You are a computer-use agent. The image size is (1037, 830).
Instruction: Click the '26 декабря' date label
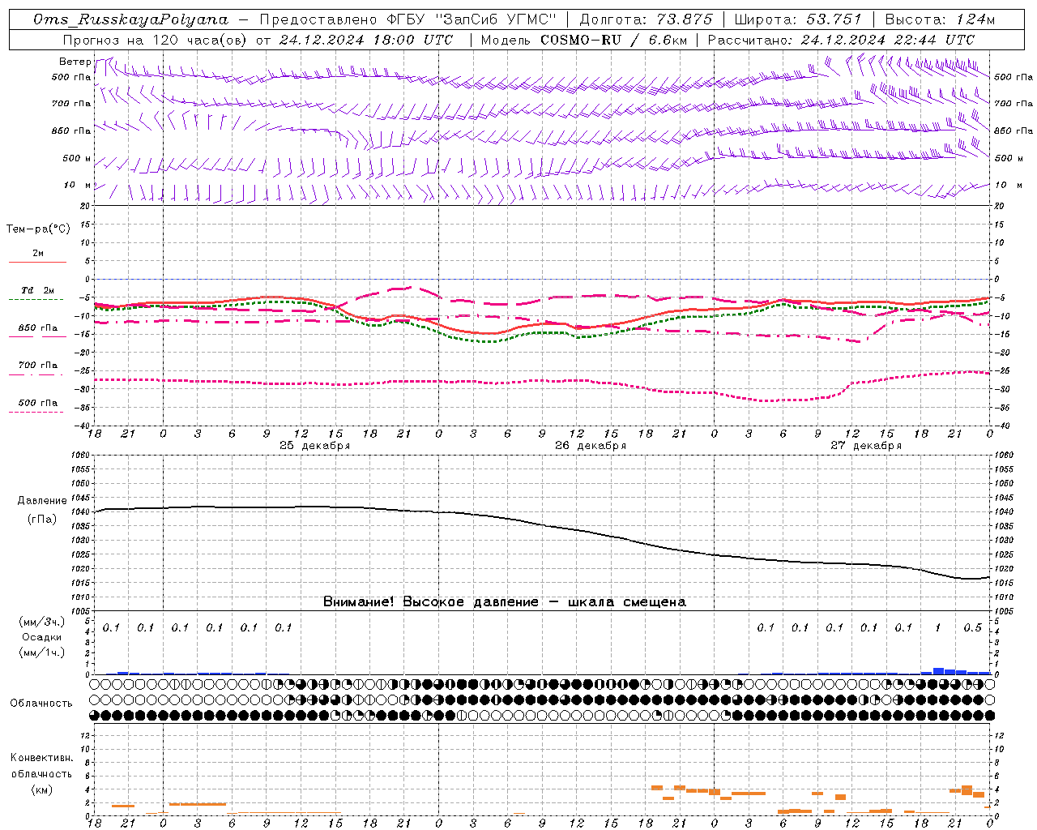[x=591, y=446]
